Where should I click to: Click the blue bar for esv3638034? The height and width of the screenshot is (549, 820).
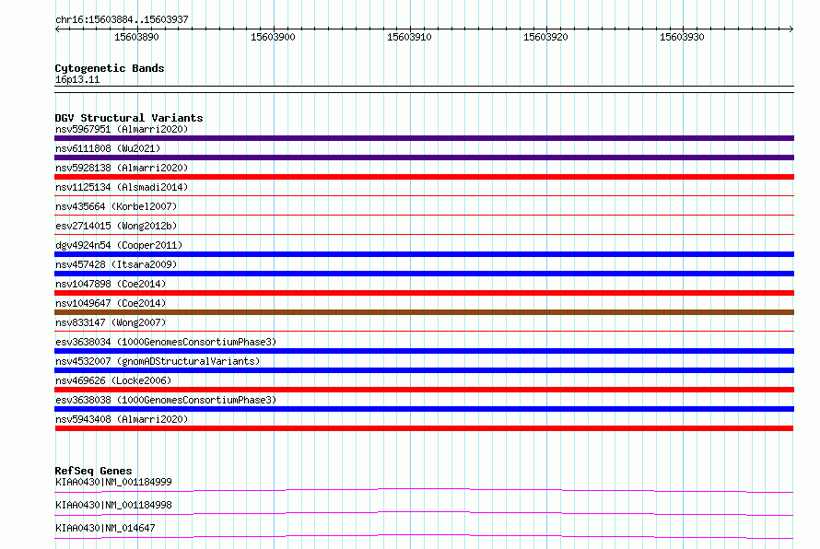pyautogui.click(x=424, y=351)
